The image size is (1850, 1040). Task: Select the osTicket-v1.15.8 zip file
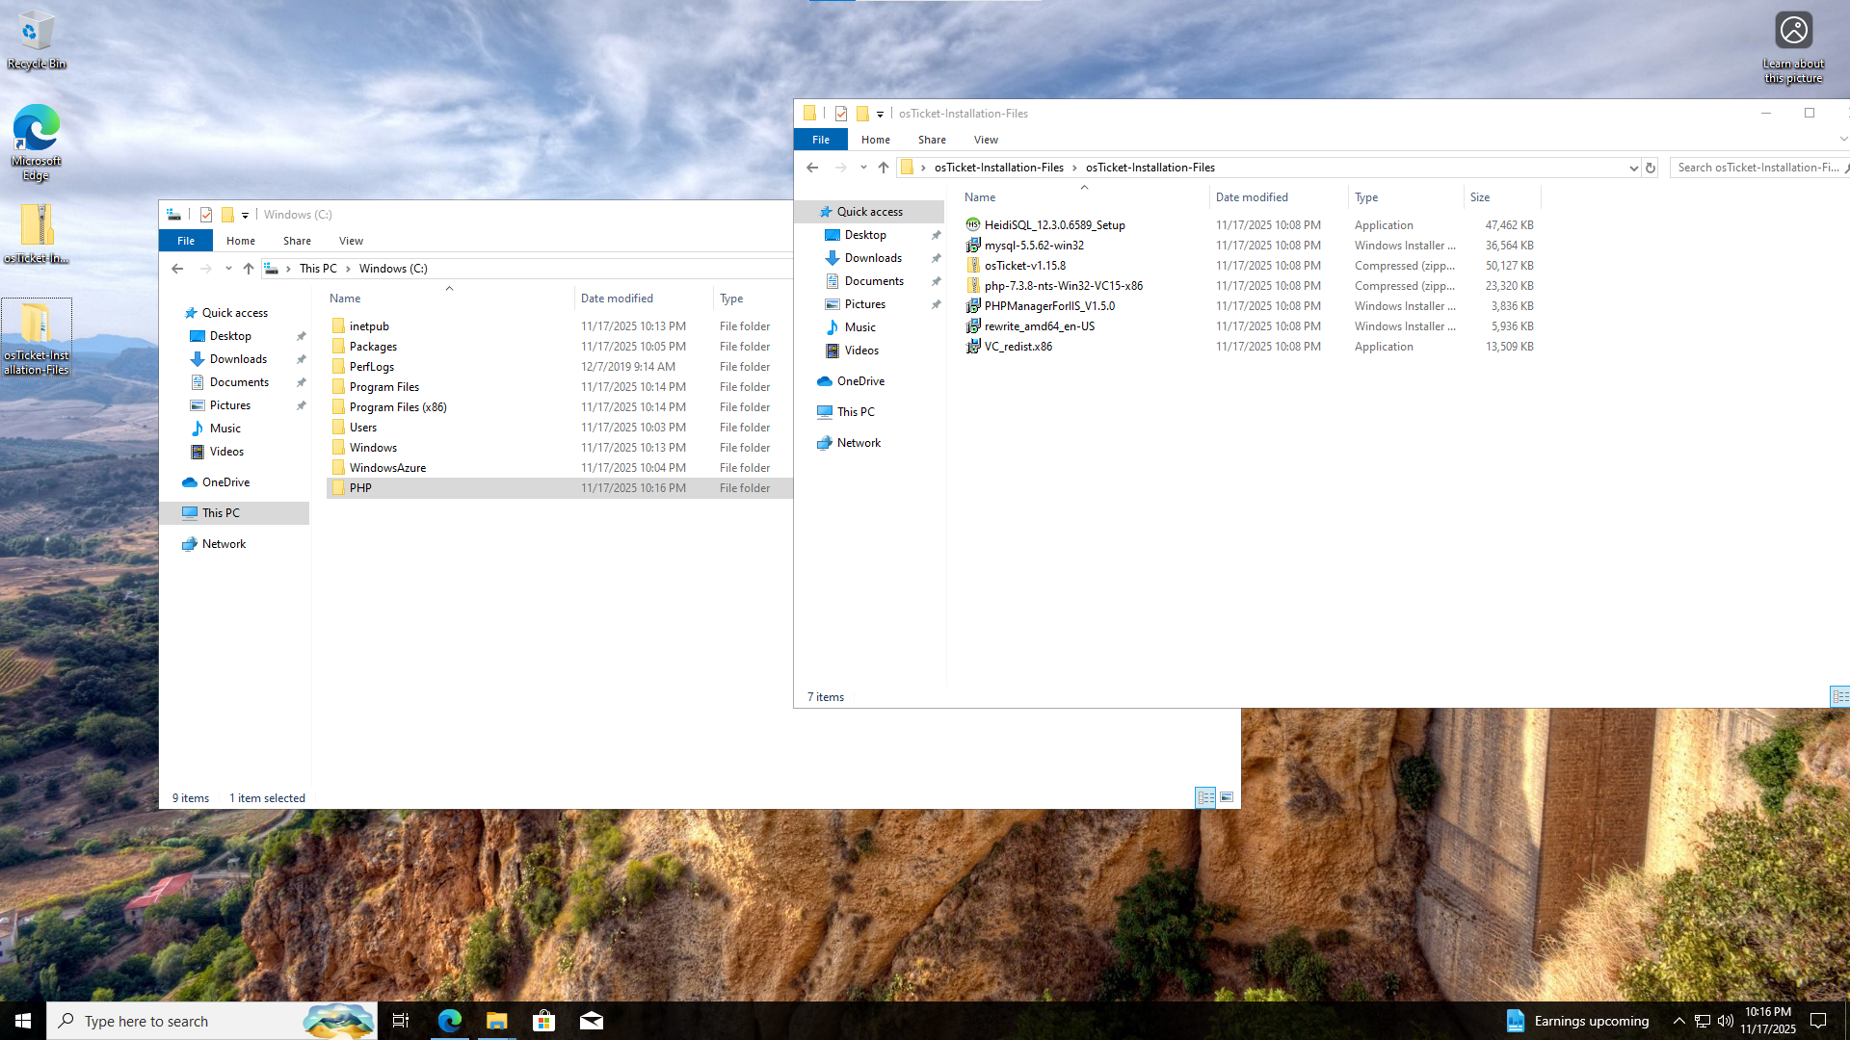click(1024, 266)
